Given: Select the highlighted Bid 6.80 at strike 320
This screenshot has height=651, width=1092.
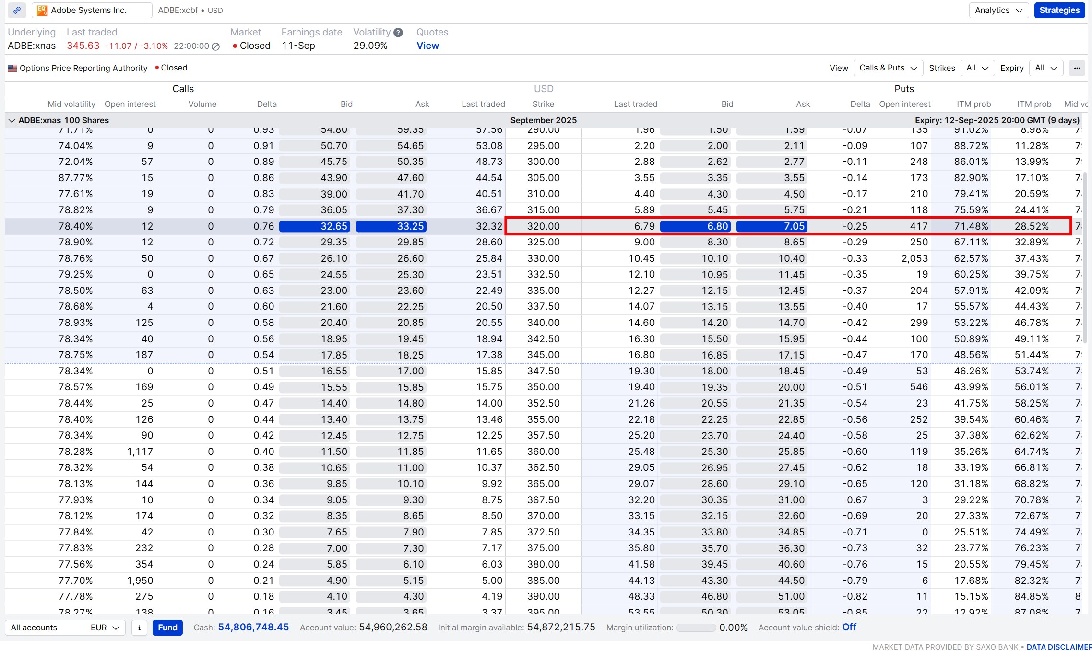Looking at the screenshot, I should (694, 226).
